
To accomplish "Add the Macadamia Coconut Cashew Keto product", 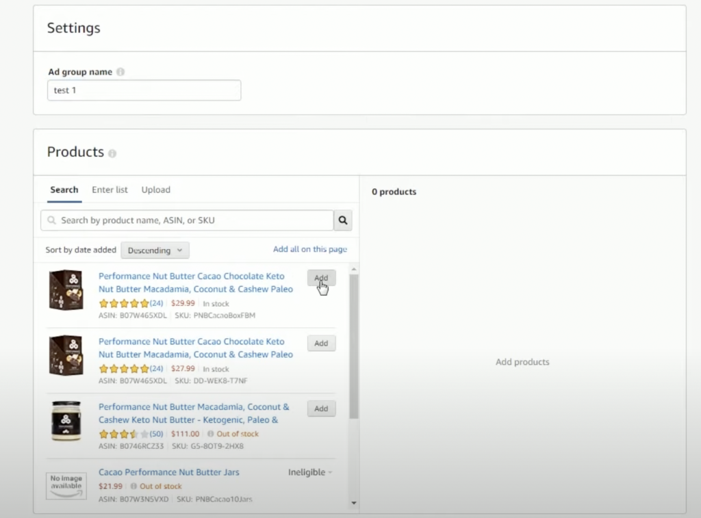I will [x=321, y=409].
